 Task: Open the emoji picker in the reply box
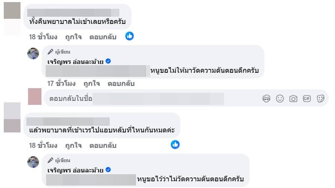point(280,99)
